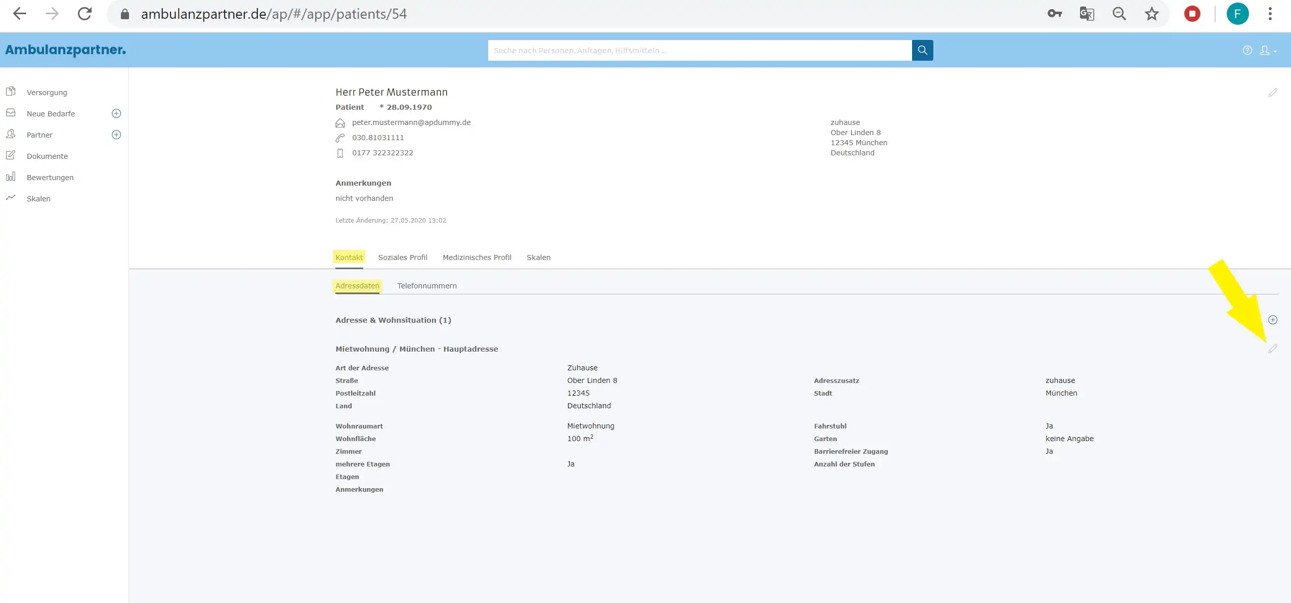Click the patient email address
1291x603 pixels.
[x=411, y=122]
